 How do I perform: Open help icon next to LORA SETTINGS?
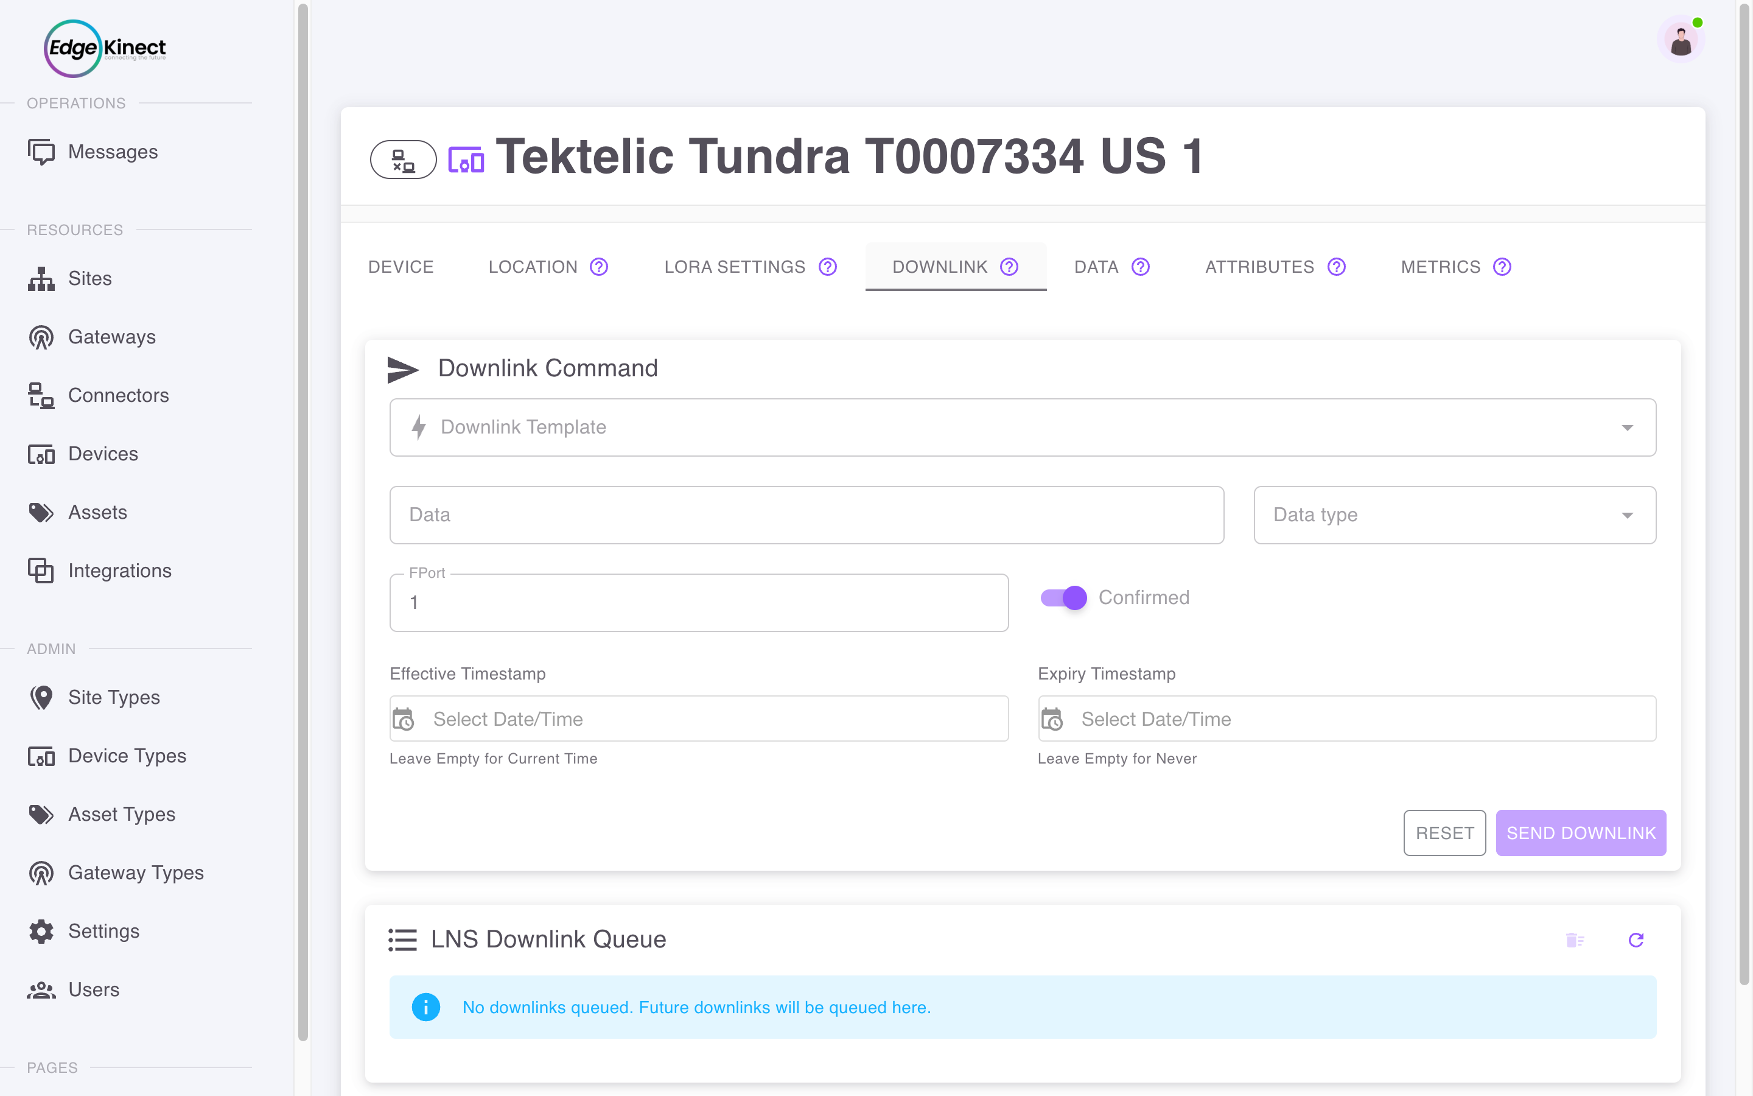pos(828,267)
